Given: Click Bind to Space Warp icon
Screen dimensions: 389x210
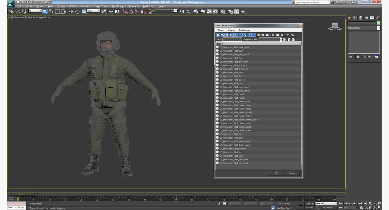Looking at the screenshot, I should click(24, 12).
